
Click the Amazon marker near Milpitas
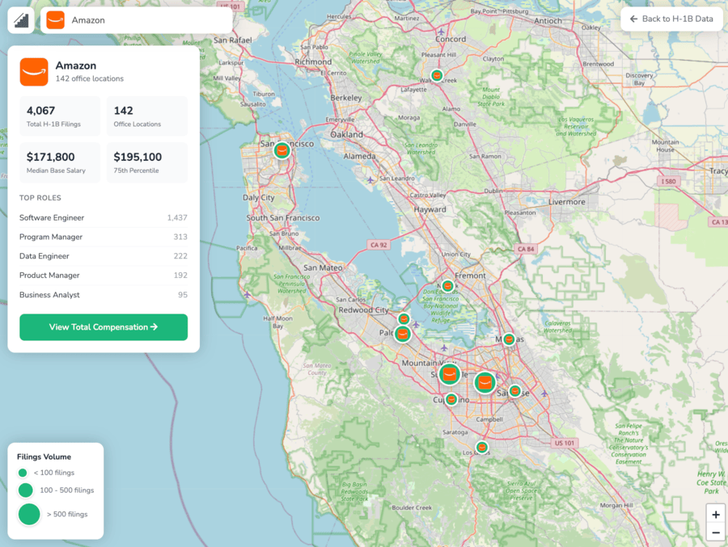coord(509,339)
